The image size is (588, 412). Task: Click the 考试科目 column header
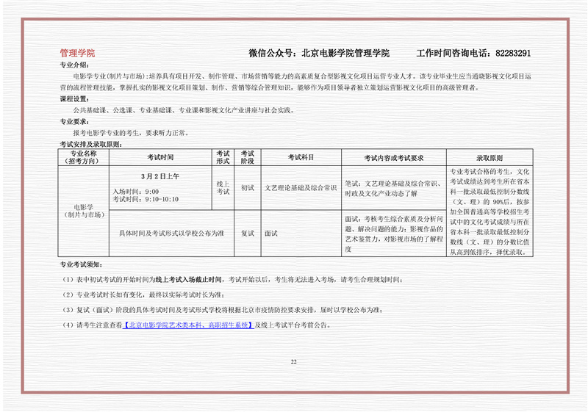(300, 158)
